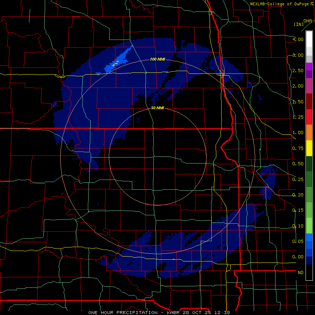This screenshot has height=315, width=315.
Task: Click the 0.05 legend value
Action: pyautogui.click(x=298, y=241)
